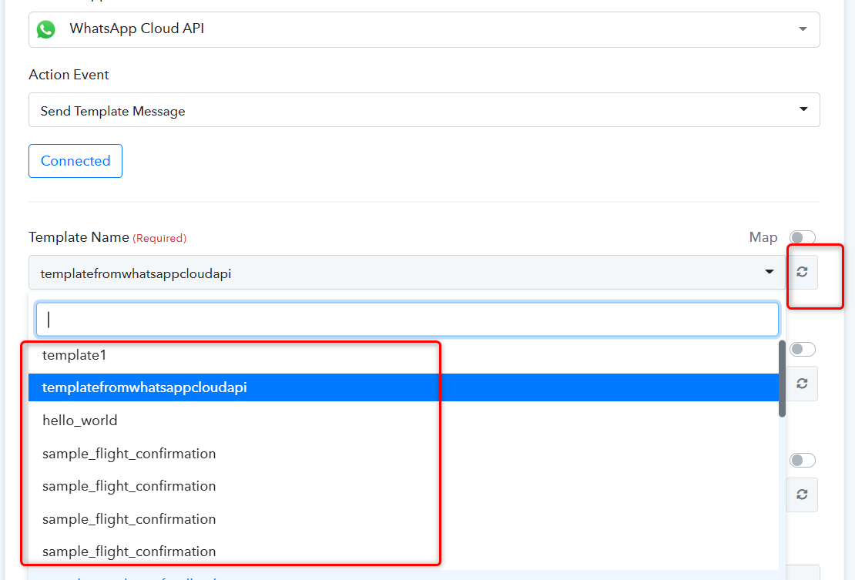Click the Map label text

click(x=763, y=238)
